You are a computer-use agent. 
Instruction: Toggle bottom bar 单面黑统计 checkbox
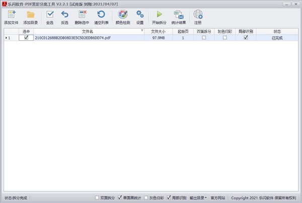coord(120,197)
